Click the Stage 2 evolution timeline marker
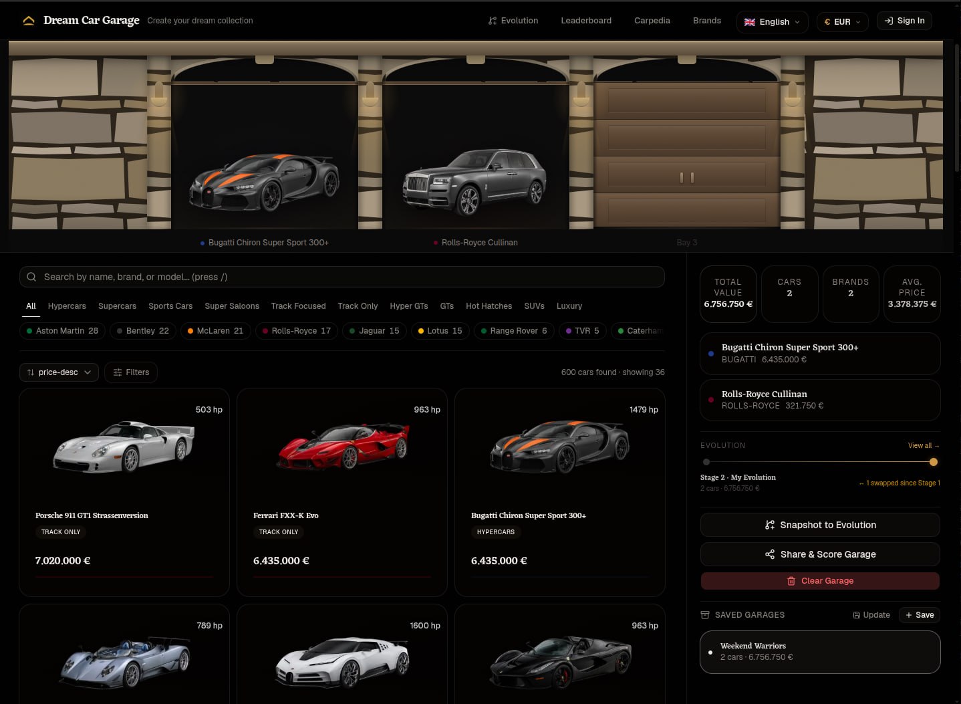This screenshot has width=961, height=704. click(934, 462)
